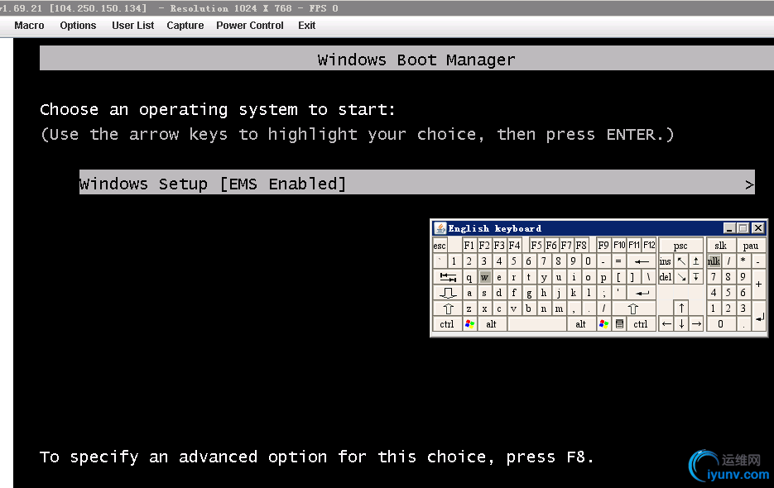This screenshot has width=774, height=488.
Task: Click the main Enter key
Action: [642, 293]
